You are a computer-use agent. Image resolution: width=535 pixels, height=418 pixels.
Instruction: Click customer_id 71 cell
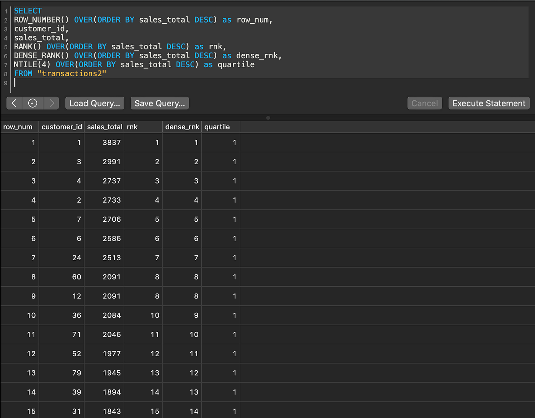click(x=62, y=334)
